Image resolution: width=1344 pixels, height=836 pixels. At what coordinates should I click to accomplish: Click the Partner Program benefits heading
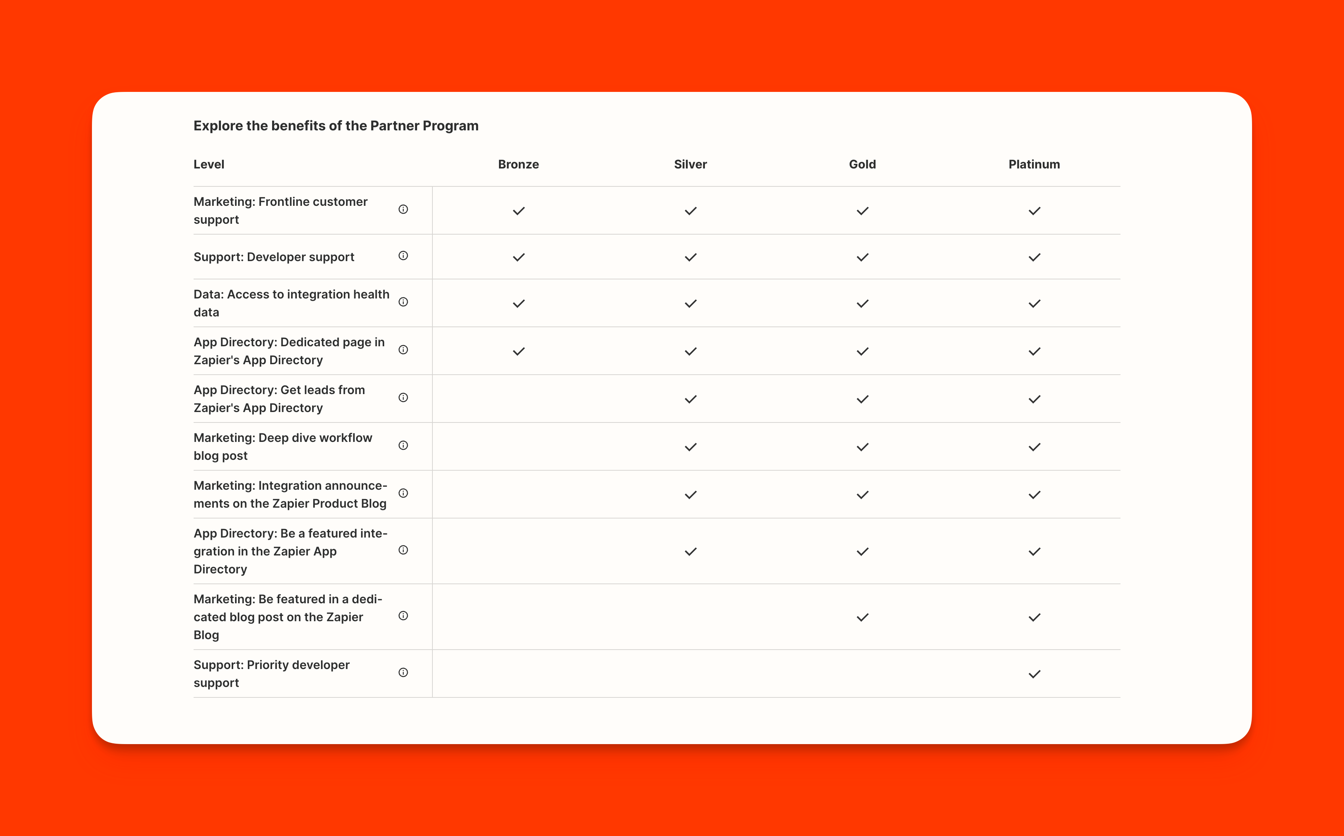[x=336, y=126]
